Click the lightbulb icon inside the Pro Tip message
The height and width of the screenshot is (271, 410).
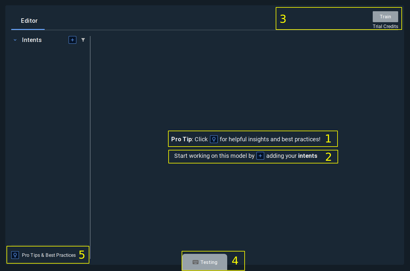214,139
